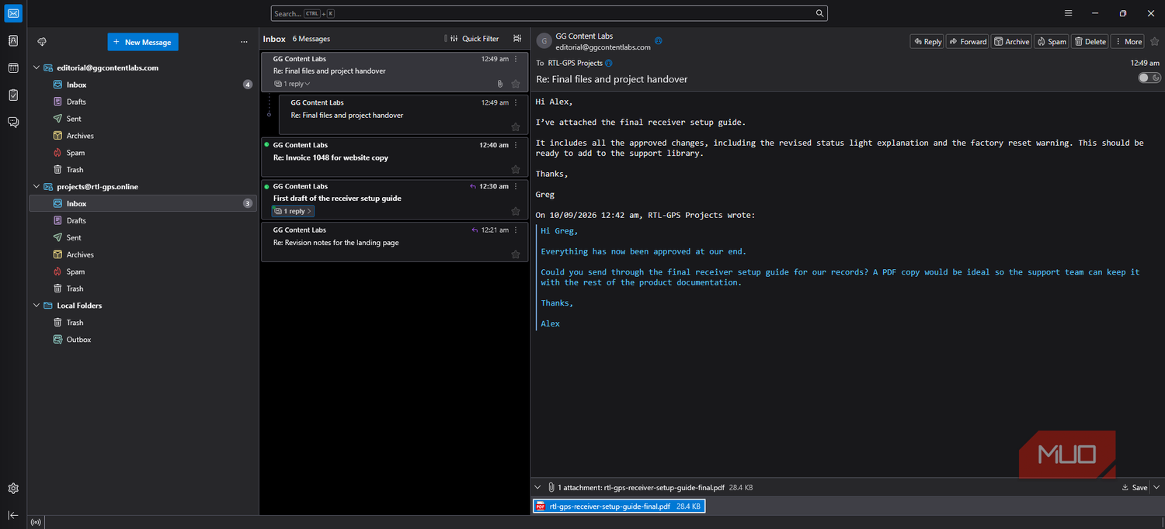The image size is (1165, 529).
Task: Toggle the Quick Filter bar
Action: pyautogui.click(x=475, y=39)
